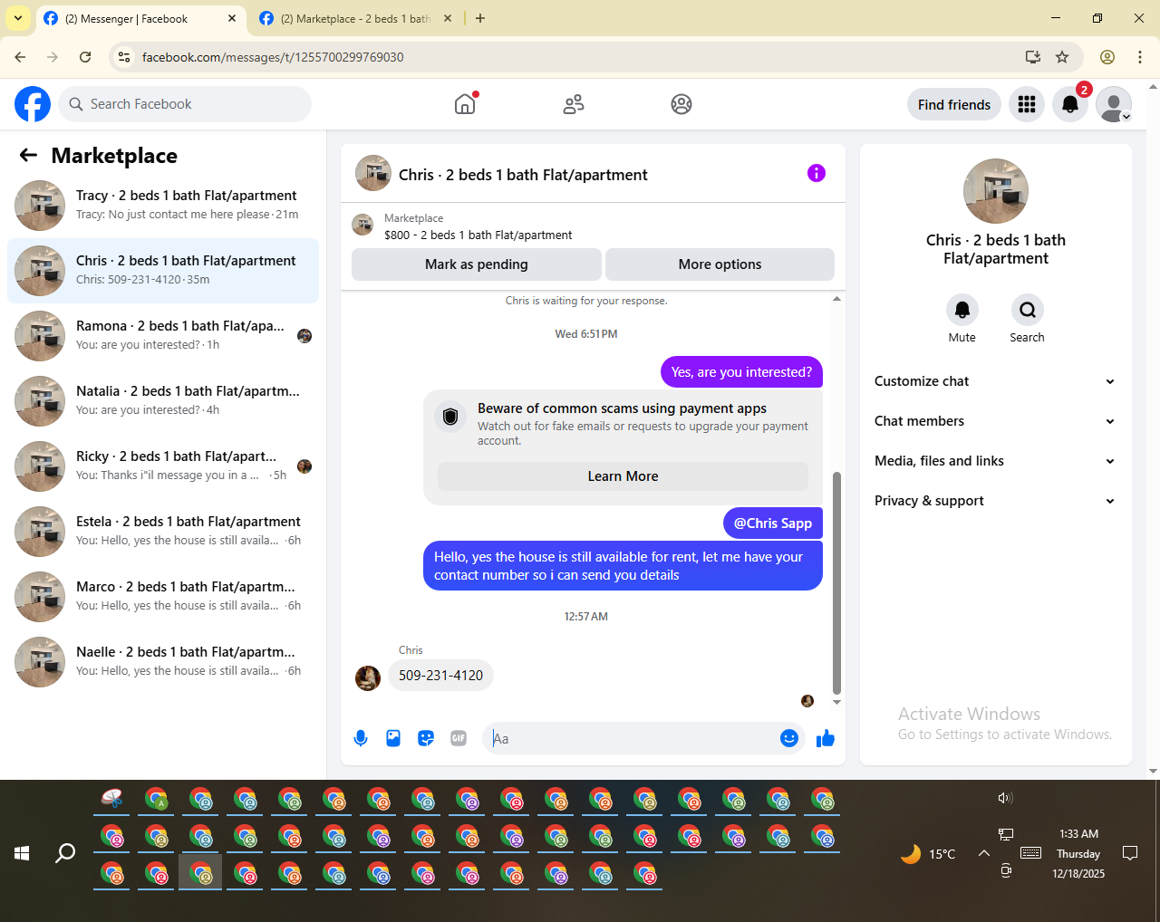Open conversation information purple icon
The width and height of the screenshot is (1160, 922).
click(x=817, y=173)
